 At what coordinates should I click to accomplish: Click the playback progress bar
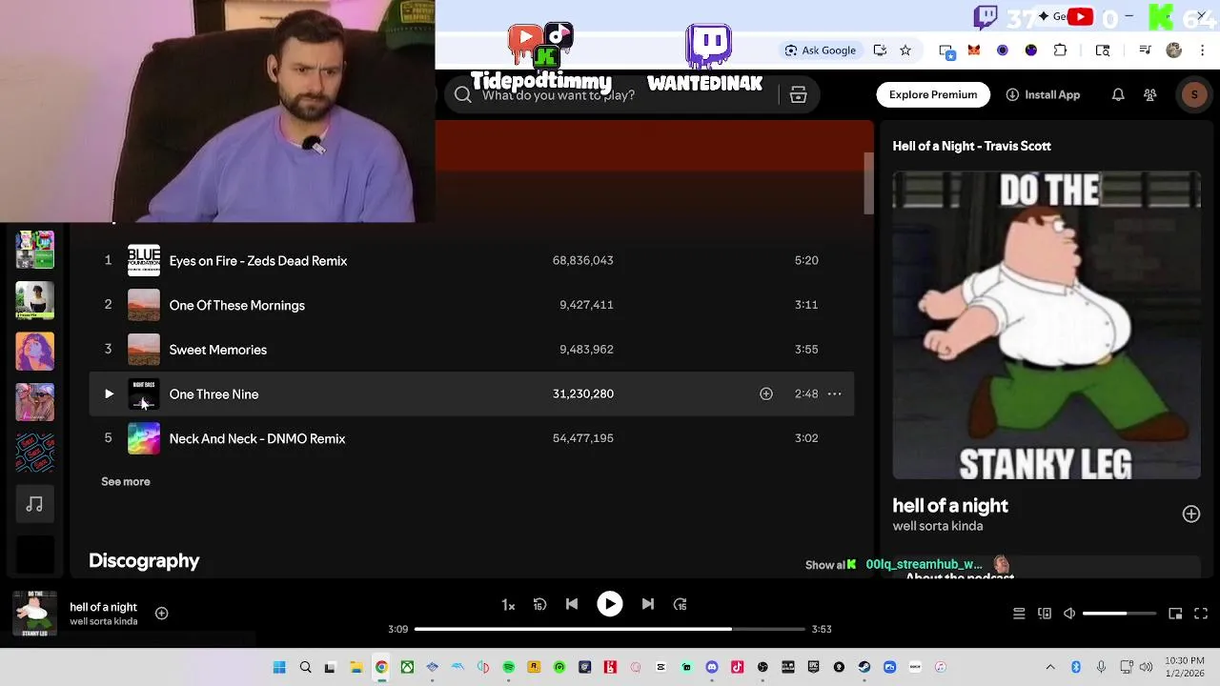tap(610, 629)
